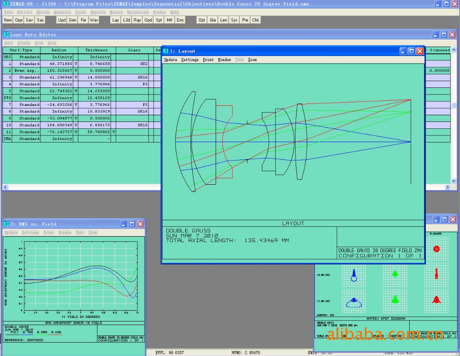Open the Extensions menu
460x356 pixels.
137,12
